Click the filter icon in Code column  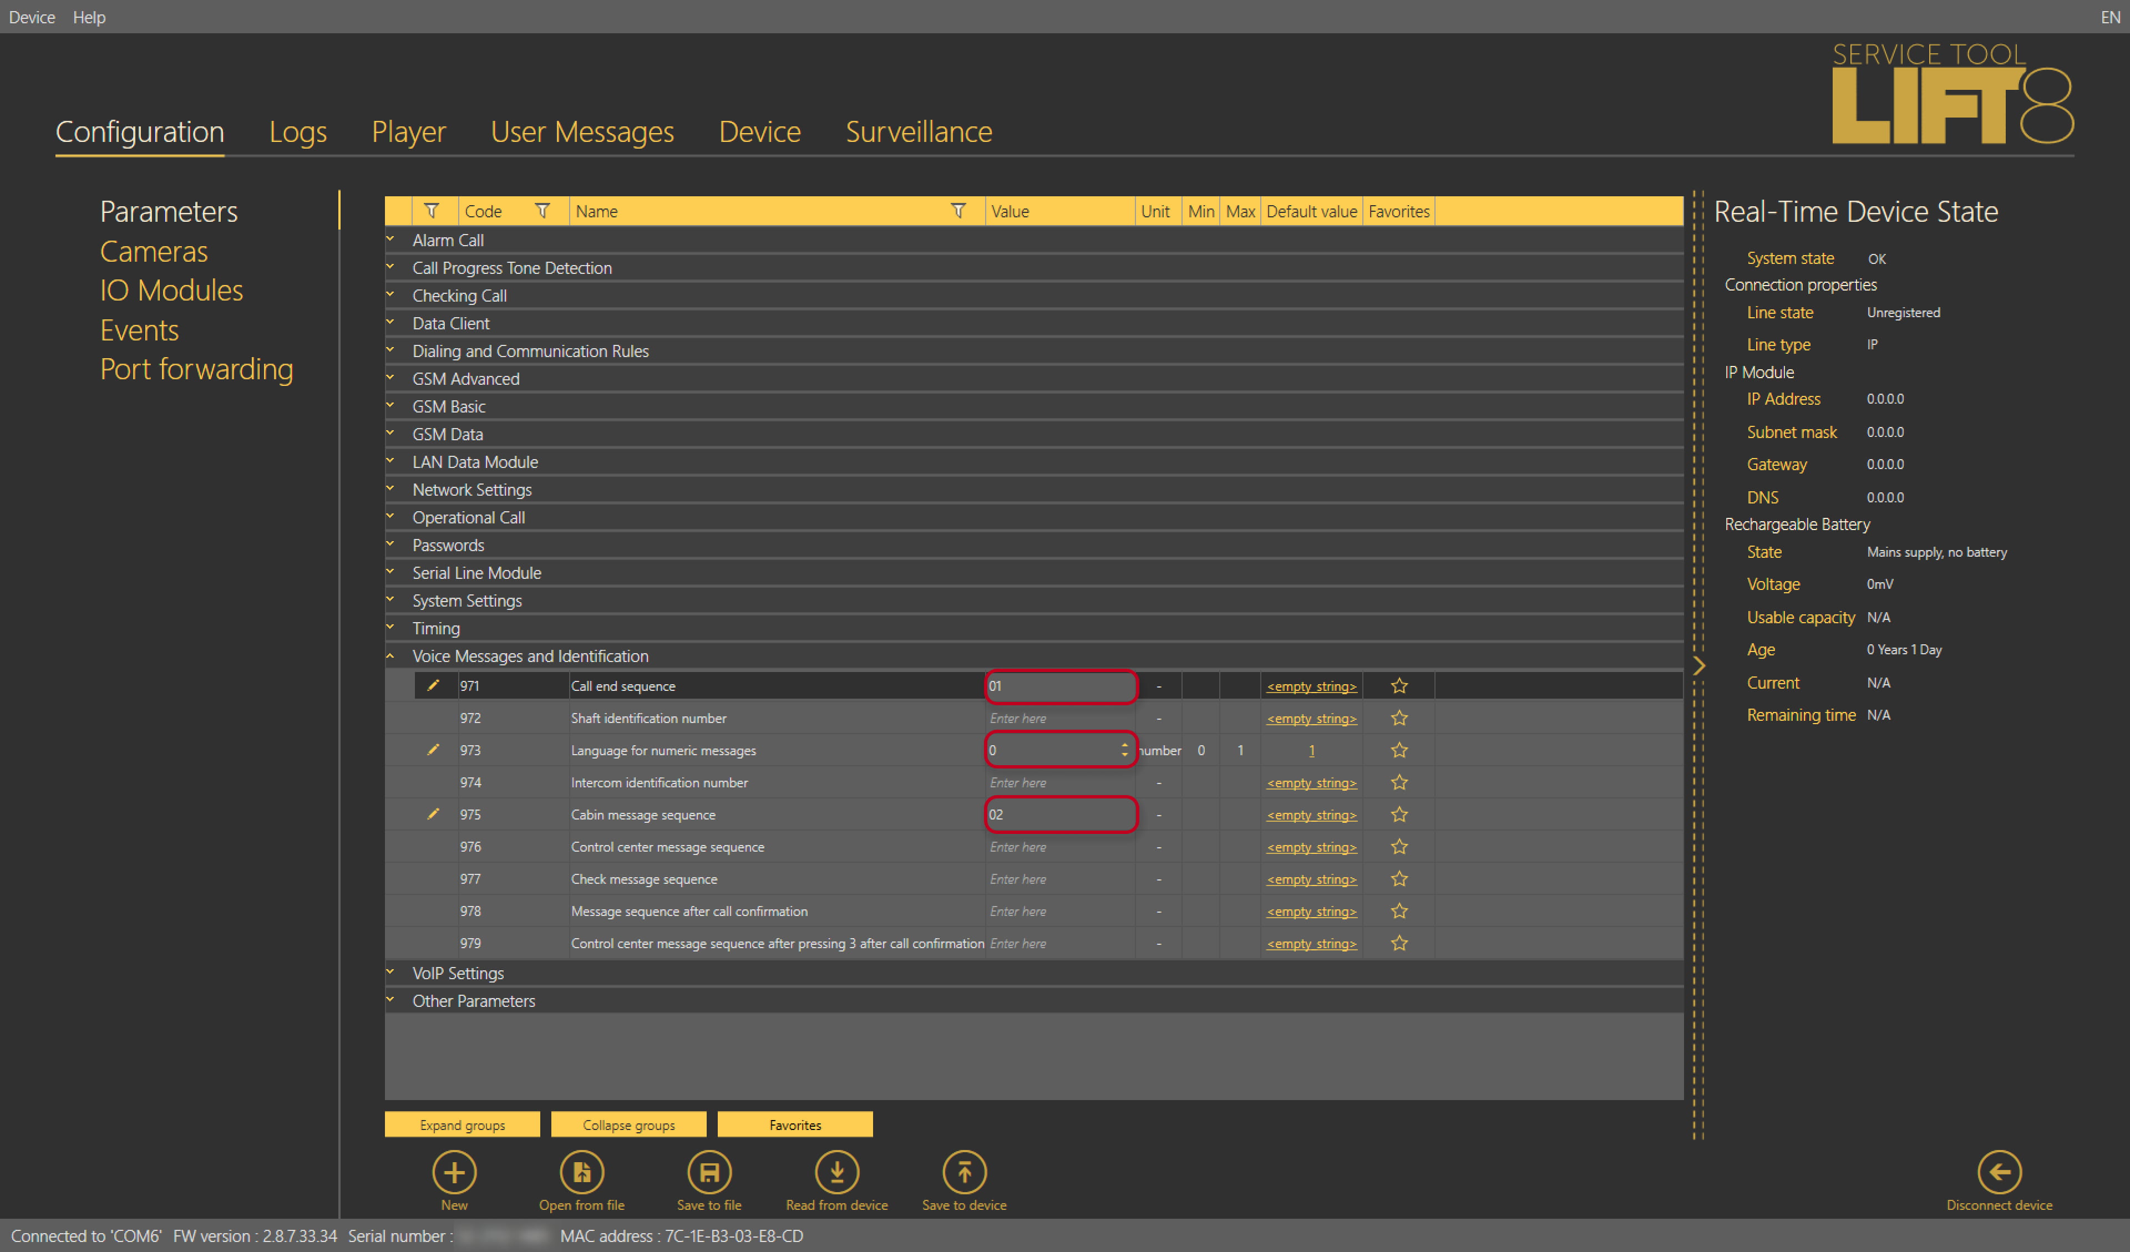pyautogui.click(x=542, y=210)
